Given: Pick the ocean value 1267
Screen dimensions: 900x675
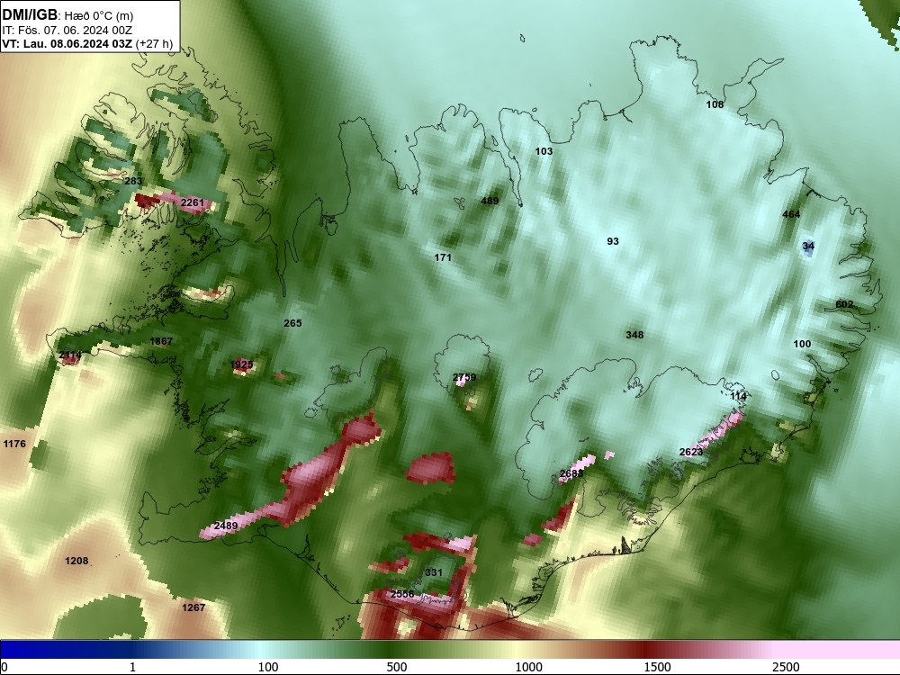Looking at the screenshot, I should click(193, 607).
